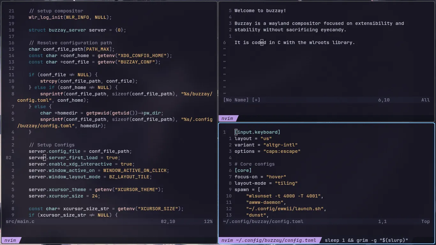
Task: Click the All indicator in the No Name status line
Action: coord(425,100)
